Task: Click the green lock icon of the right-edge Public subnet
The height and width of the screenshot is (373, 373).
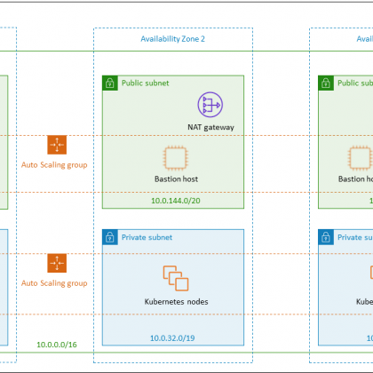Action: pyautogui.click(x=326, y=83)
